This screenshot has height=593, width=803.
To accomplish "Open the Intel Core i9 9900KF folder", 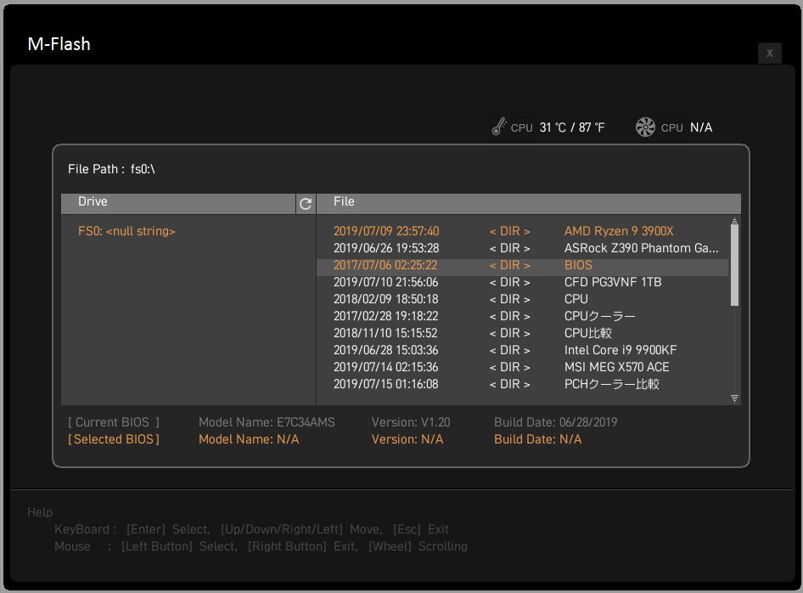I will (620, 349).
